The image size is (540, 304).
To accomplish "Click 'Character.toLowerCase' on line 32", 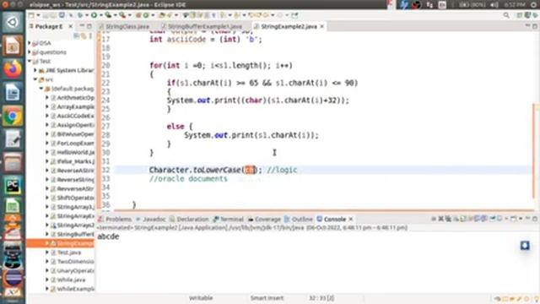I will coord(195,170).
